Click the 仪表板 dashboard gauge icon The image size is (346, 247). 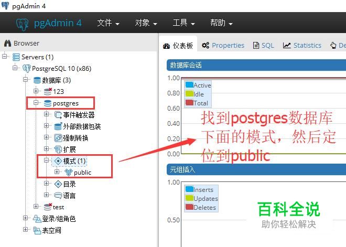point(166,46)
